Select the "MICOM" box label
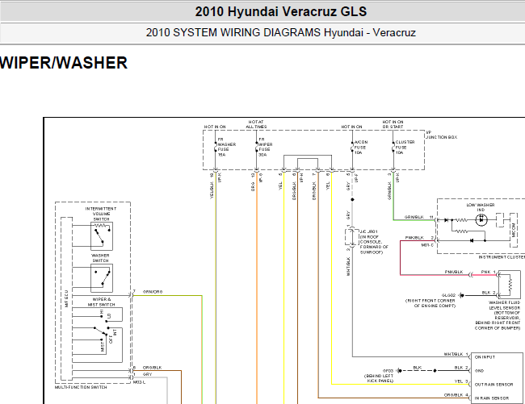The width and height of the screenshot is (525, 404). pyautogui.click(x=514, y=231)
